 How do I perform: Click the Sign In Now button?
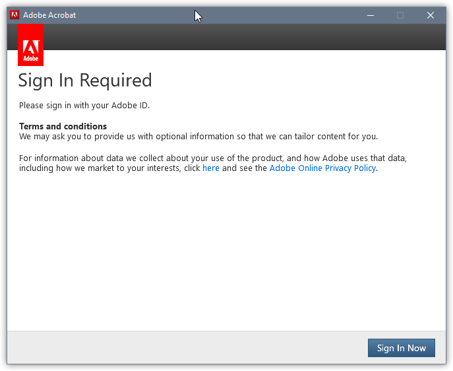401,348
